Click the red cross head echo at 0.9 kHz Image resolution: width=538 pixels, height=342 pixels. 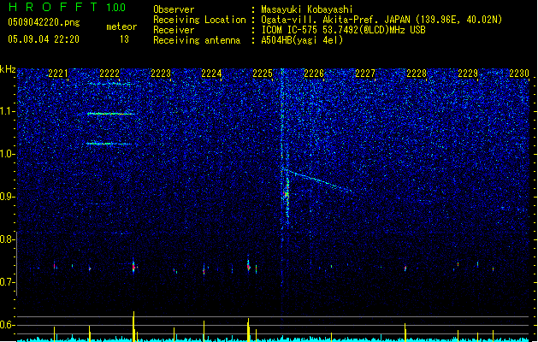click(x=287, y=194)
